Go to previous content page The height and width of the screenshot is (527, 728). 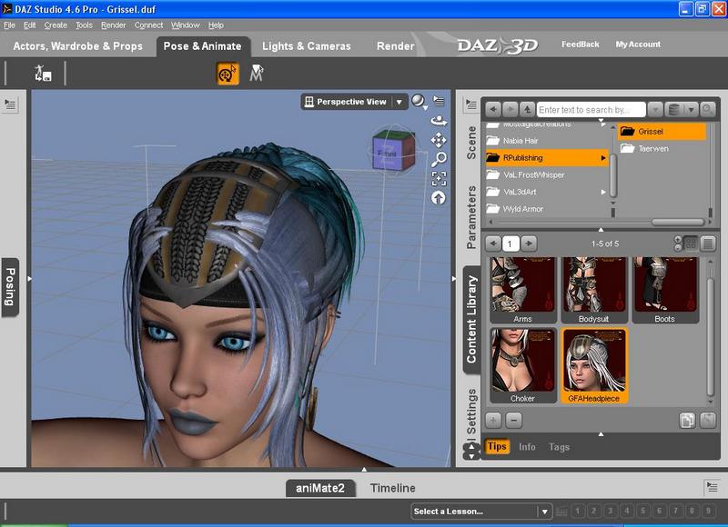tap(493, 244)
